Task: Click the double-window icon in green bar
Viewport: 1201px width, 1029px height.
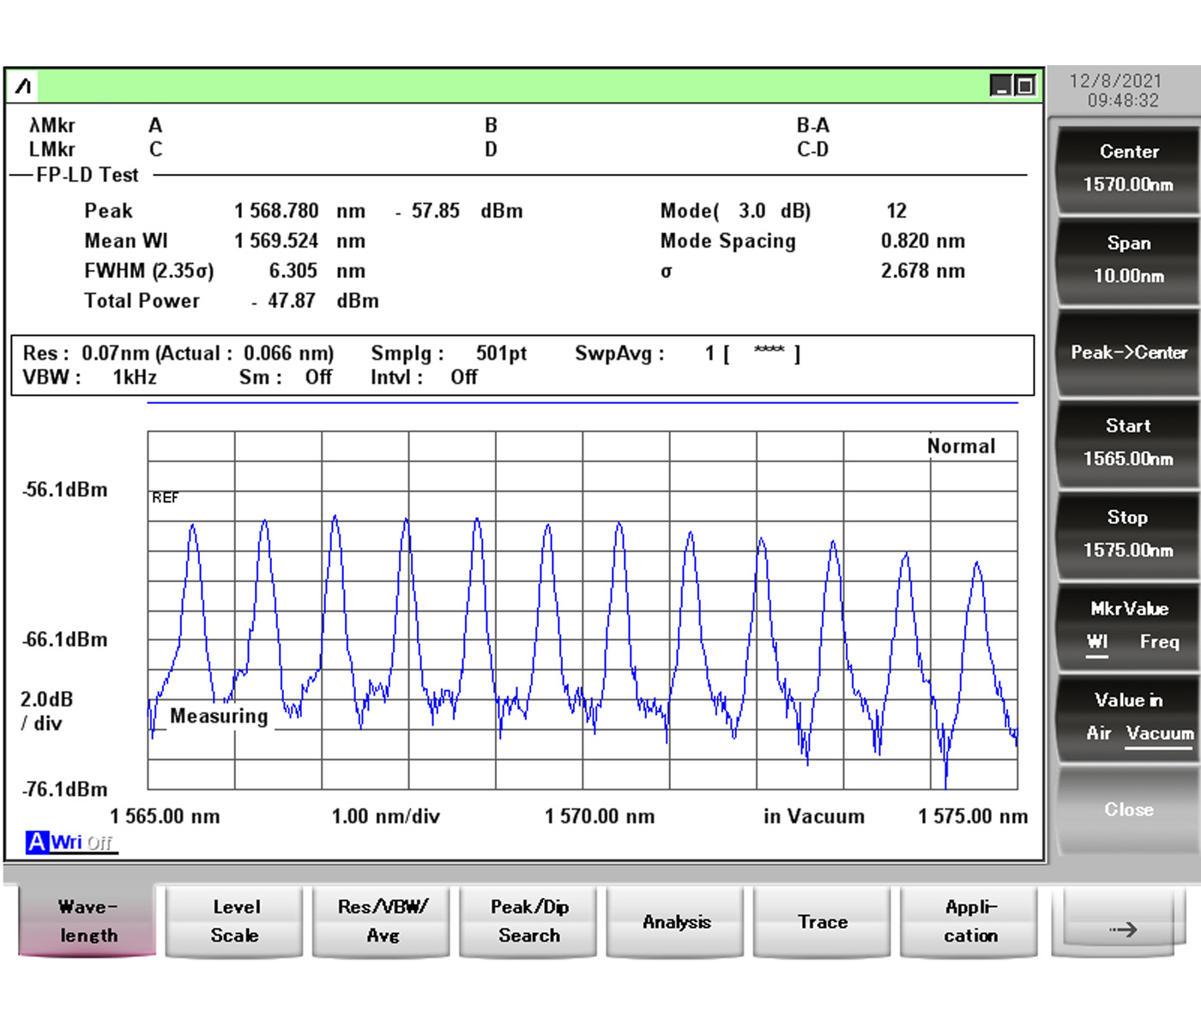Action: (1024, 86)
